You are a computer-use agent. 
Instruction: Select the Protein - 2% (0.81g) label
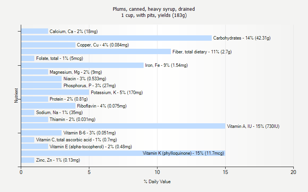point(69,99)
